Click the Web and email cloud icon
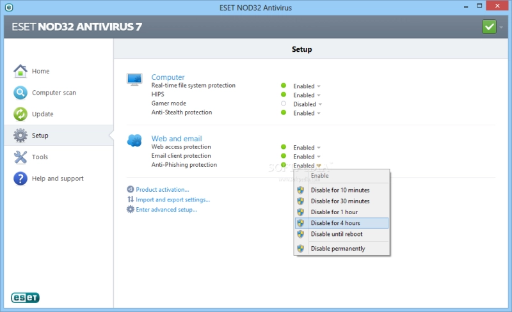 tap(134, 141)
